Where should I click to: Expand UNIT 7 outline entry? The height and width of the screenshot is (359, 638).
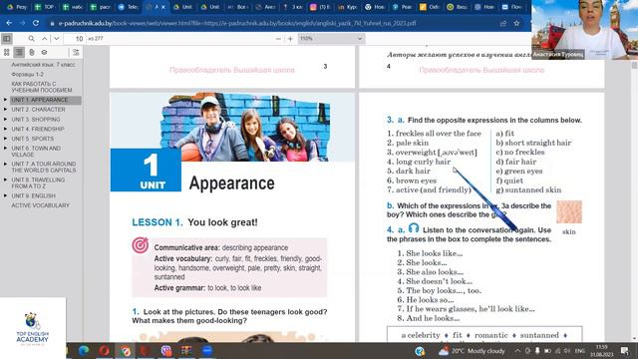[x=5, y=164]
